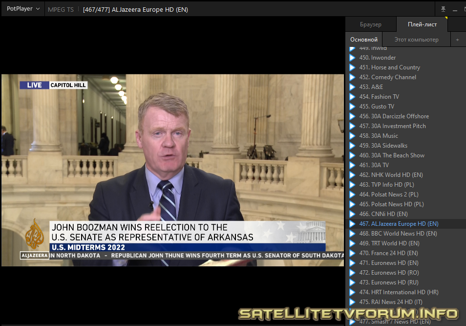
Task: Click play icon beside CNNi HD
Action: 352,214
